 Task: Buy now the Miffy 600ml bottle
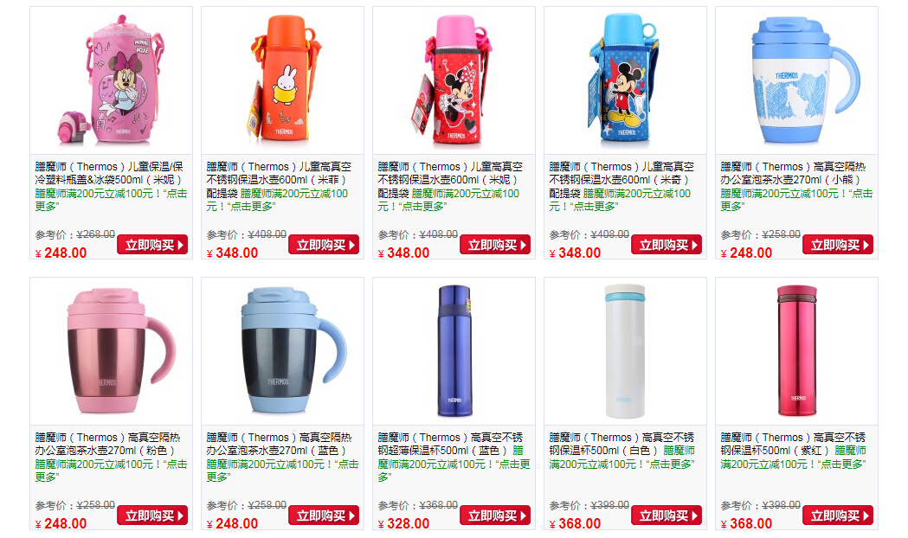coord(324,245)
